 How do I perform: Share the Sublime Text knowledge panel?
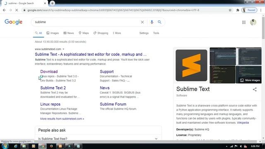[x=255, y=89]
